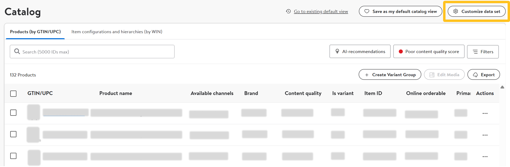Expand the actions ellipsis on the third row
Viewport: 510px width, 167px height.
tap(485, 157)
